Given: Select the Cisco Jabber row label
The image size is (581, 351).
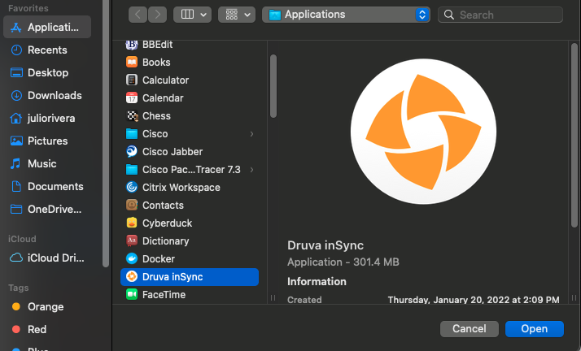Looking at the screenshot, I should (173, 152).
